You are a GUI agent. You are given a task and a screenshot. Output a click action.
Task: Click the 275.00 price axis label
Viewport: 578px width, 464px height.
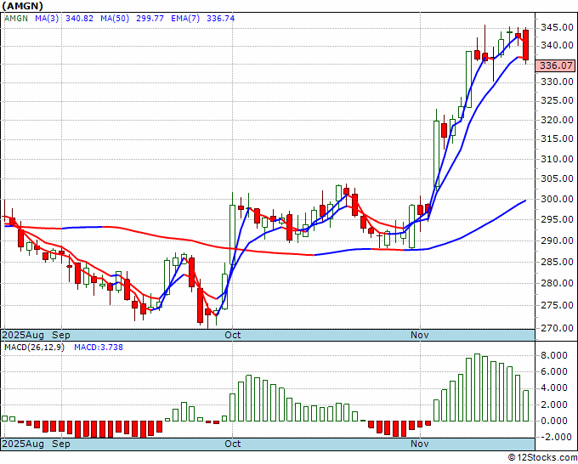coord(557,305)
